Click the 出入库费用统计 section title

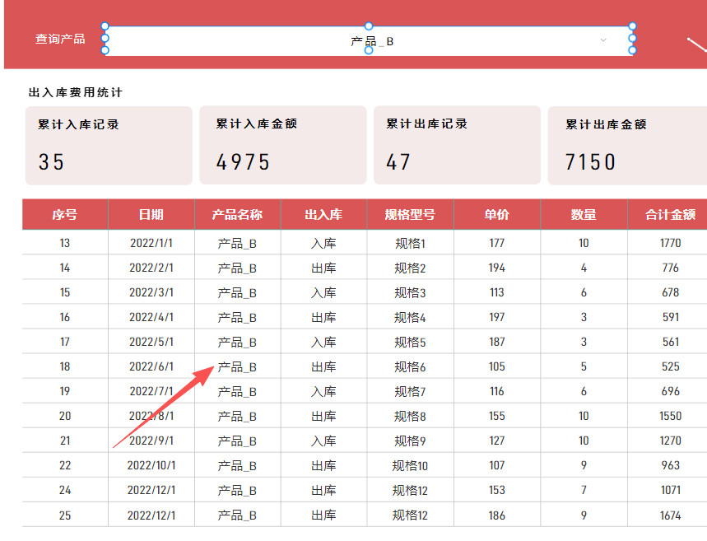[x=76, y=93]
